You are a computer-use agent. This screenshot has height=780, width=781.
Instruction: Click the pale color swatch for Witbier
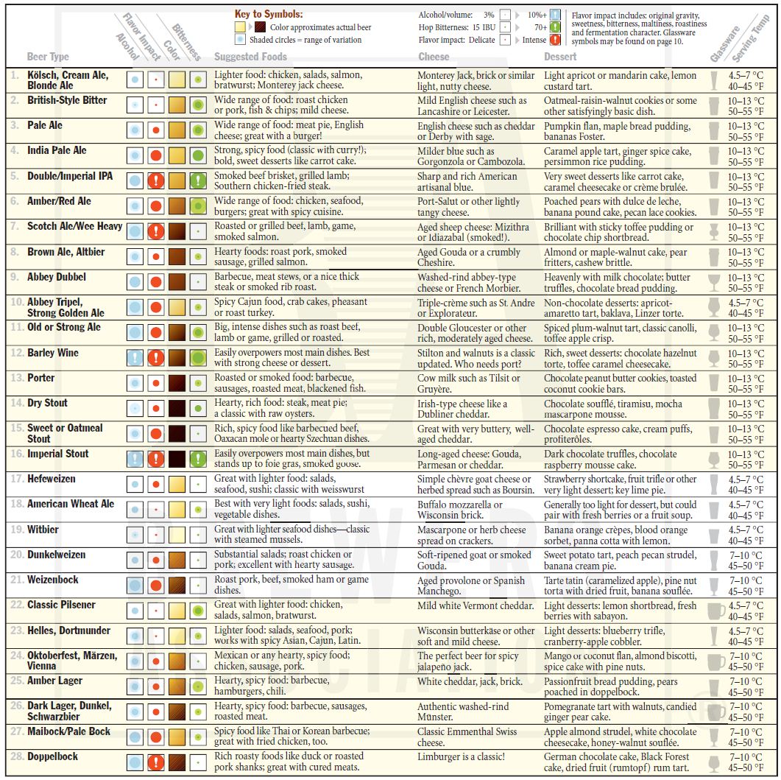point(177,535)
